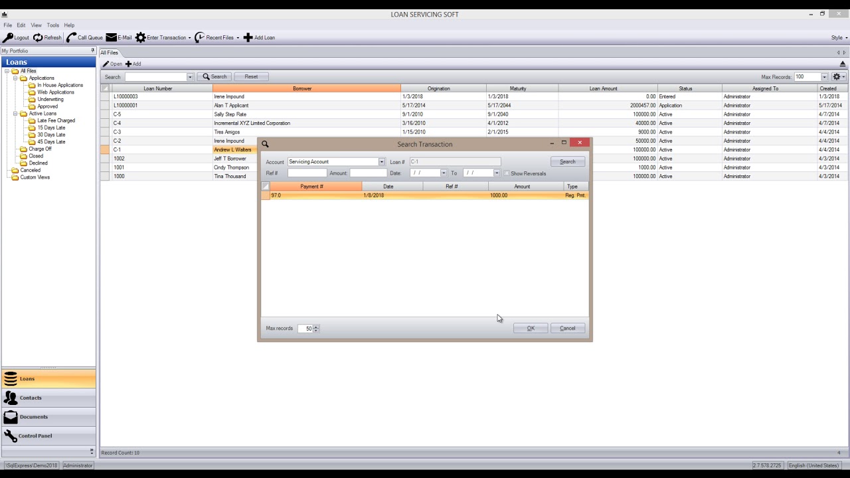Click the tab scroll-right arrow icon
This screenshot has height=478, width=850.
[x=845, y=52]
